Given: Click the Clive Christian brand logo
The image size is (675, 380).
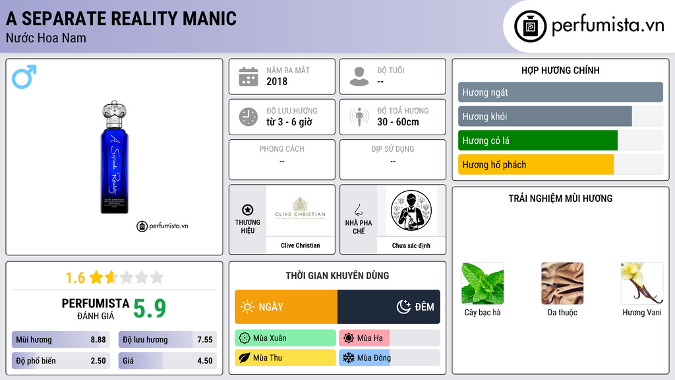Looking at the screenshot, I should click(x=300, y=209).
